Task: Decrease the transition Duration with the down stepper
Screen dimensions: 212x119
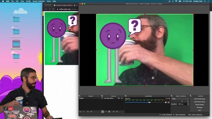Action: [188, 105]
